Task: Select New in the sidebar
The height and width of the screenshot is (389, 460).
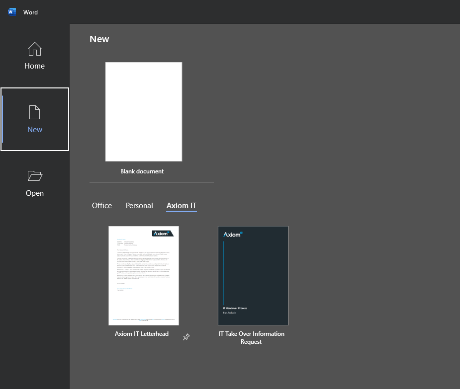Action: (x=35, y=119)
